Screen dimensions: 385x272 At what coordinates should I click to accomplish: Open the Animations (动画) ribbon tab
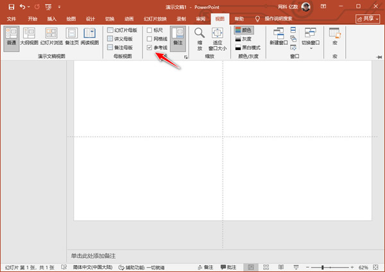130,19
